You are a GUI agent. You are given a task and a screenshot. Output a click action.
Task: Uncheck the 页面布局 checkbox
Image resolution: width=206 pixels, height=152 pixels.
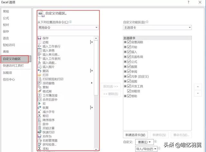129,57
